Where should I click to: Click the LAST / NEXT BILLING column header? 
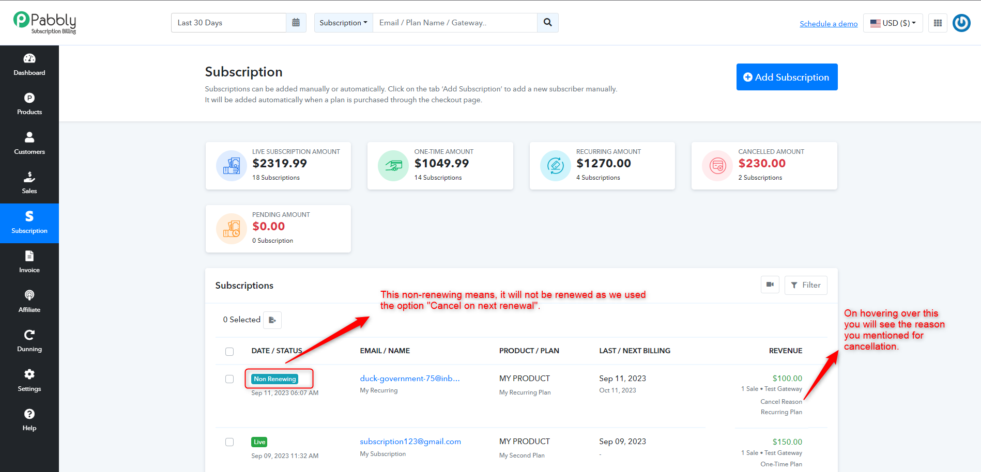coord(635,351)
